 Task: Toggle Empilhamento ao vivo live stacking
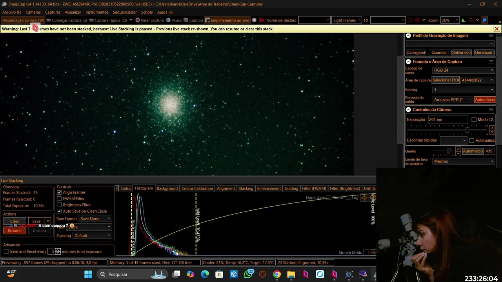coord(227,20)
